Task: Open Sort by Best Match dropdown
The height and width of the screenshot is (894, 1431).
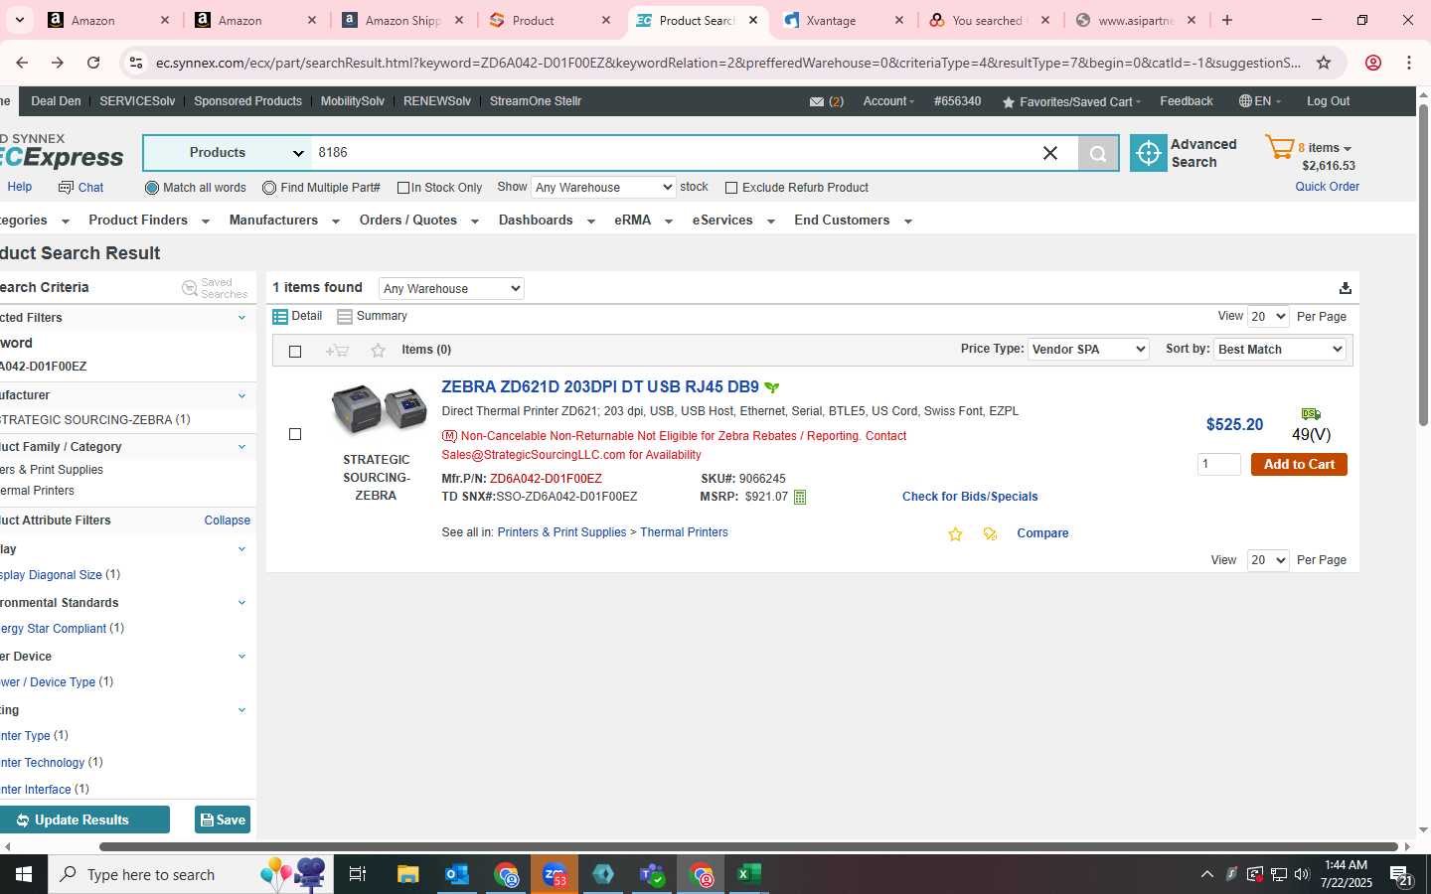Action: point(1280,350)
